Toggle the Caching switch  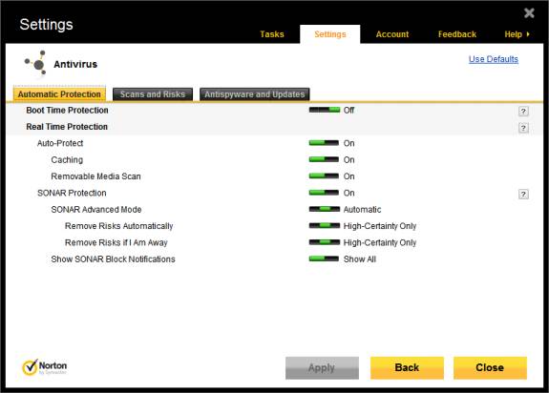324,159
